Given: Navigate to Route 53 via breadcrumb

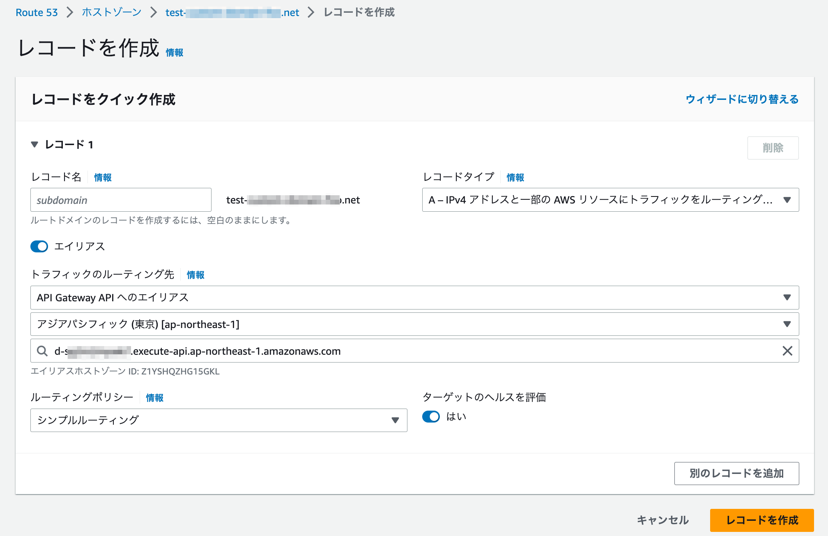Looking at the screenshot, I should tap(37, 12).
